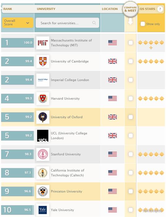Click the LOCATION column header
Image resolution: width=166 pixels, height=217 pixels.
[x=110, y=9]
